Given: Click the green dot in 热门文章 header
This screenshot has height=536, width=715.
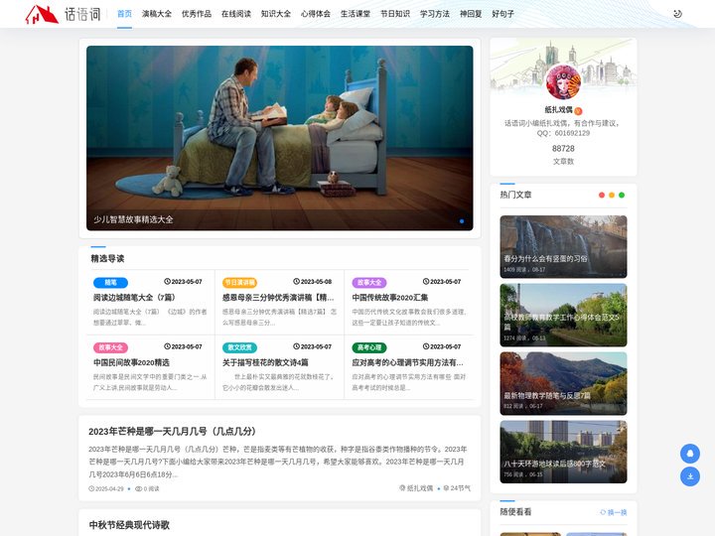Looking at the screenshot, I should tap(622, 196).
